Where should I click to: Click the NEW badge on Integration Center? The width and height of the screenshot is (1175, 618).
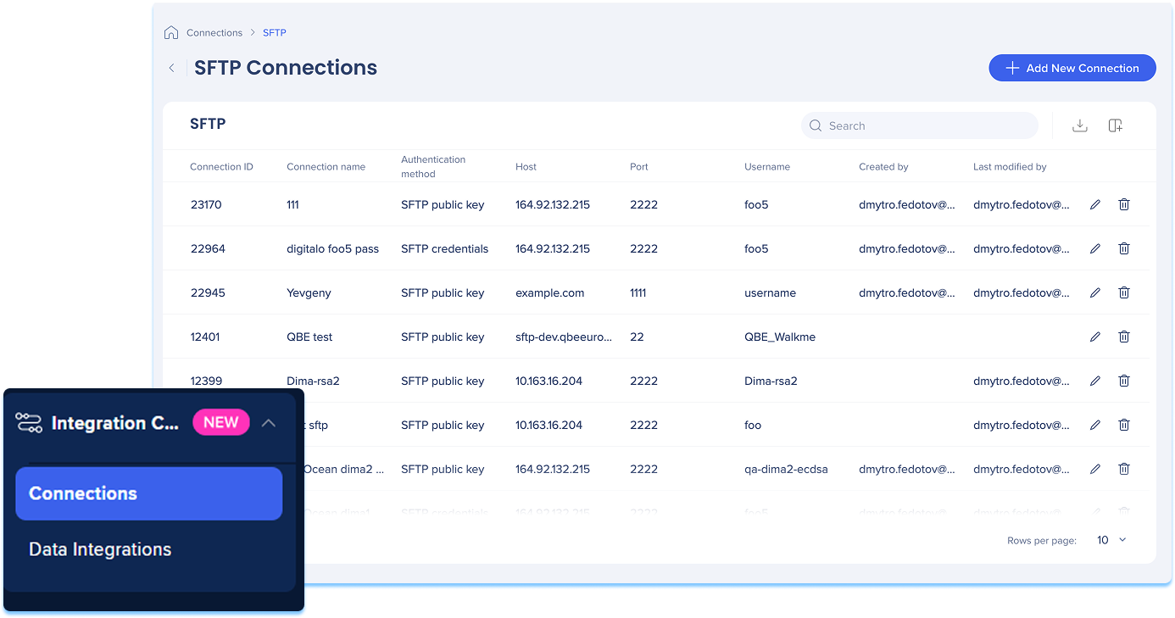pyautogui.click(x=221, y=422)
